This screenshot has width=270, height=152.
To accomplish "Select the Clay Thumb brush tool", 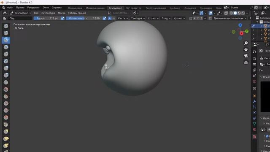I will coord(6,54).
